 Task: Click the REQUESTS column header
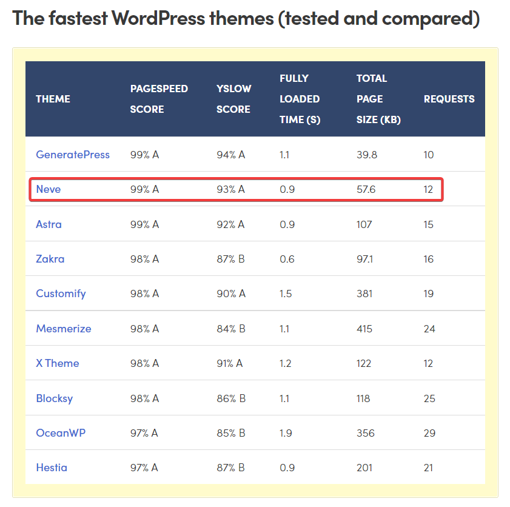pyautogui.click(x=449, y=99)
